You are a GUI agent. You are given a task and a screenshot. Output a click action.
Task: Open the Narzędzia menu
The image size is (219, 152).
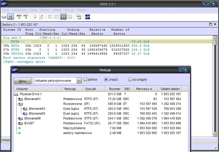pyautogui.click(x=19, y=10)
